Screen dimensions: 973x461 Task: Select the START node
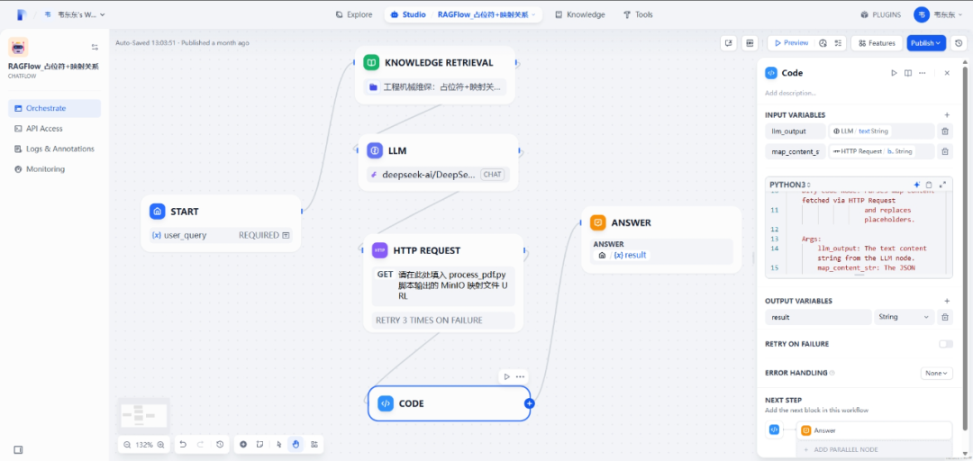point(221,223)
